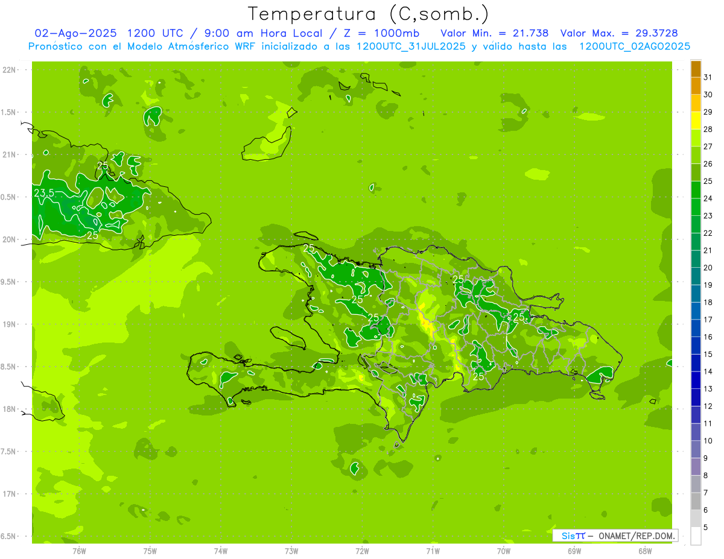This screenshot has width=724, height=559.
Task: Select the orange swatch between 30 and 31
Action: (x=696, y=86)
